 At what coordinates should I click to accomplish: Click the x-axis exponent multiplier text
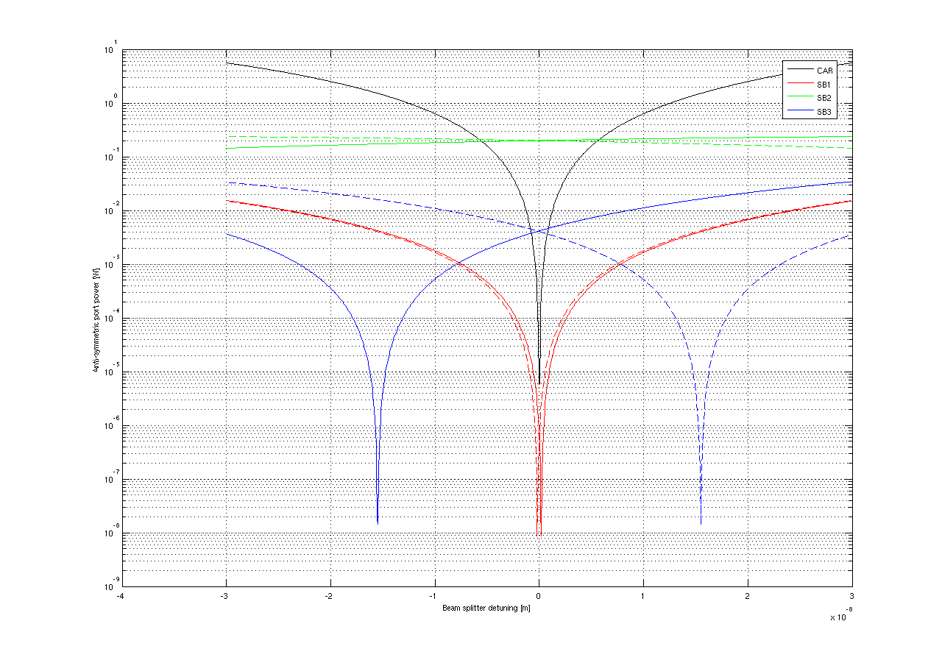tap(840, 617)
